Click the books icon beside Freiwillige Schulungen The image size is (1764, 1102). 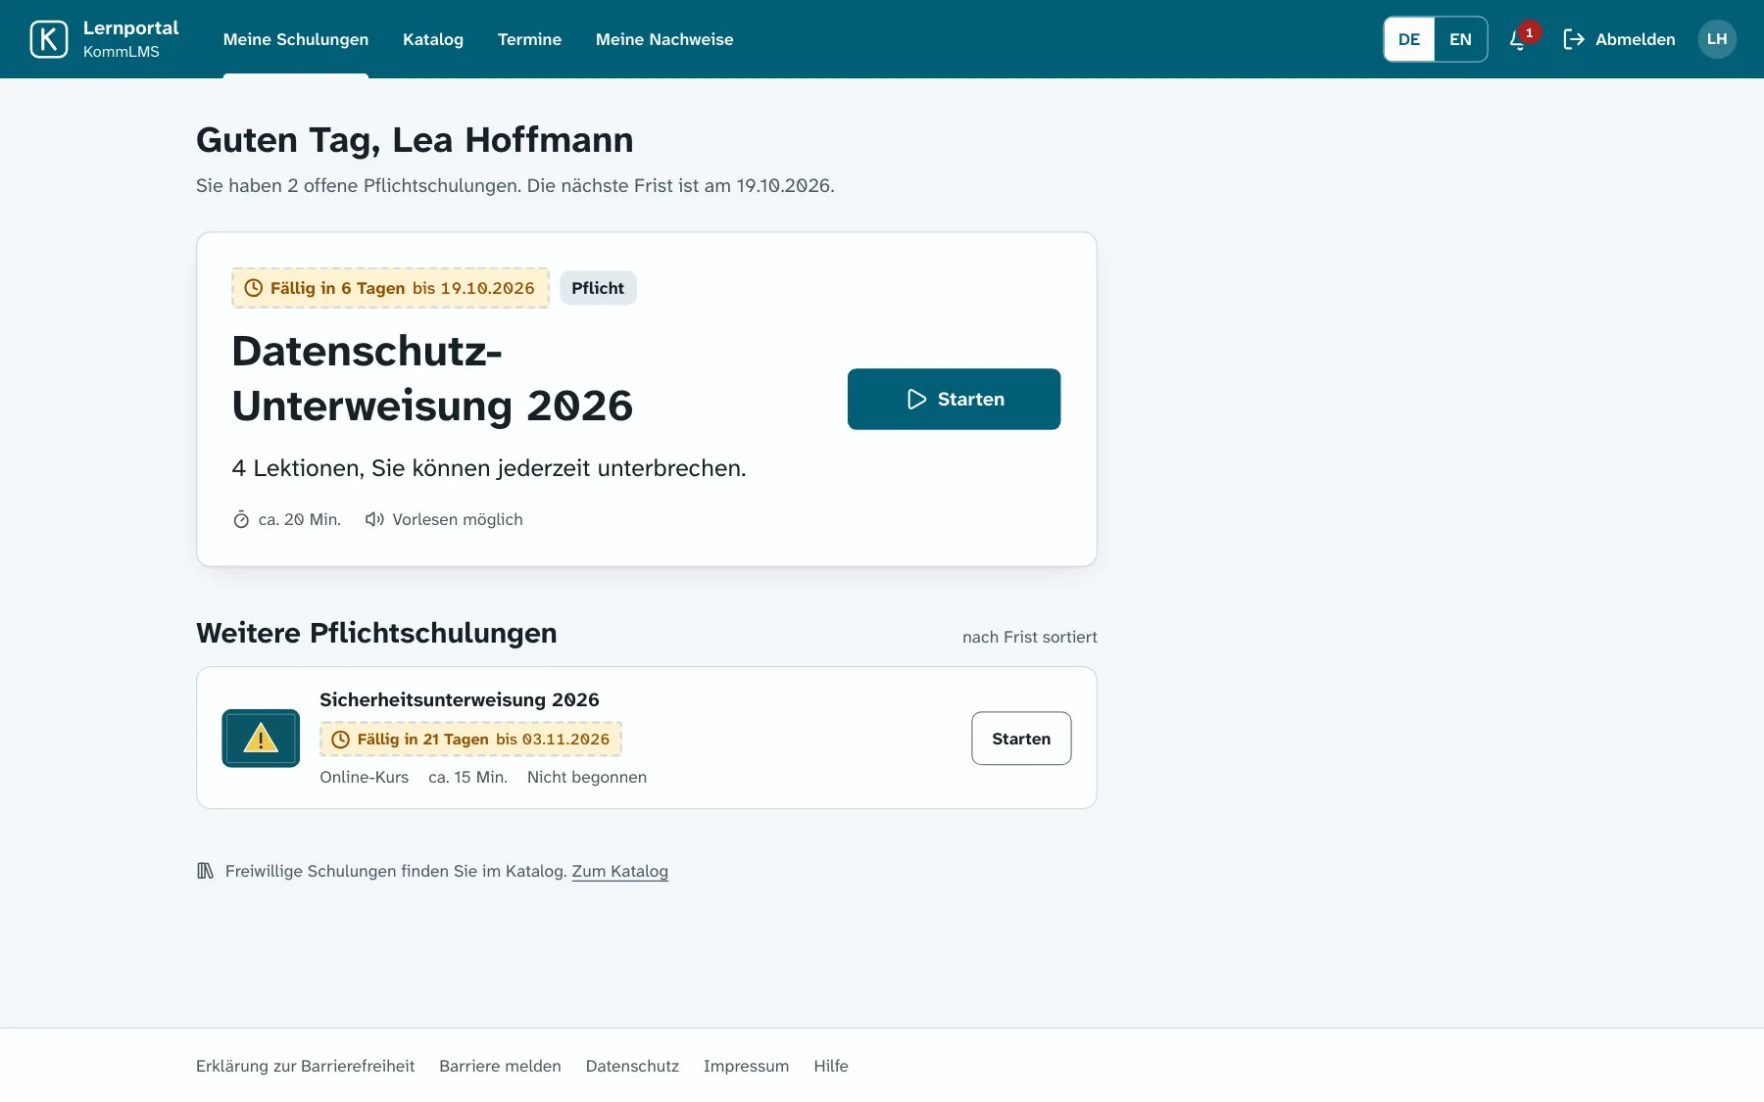tap(205, 871)
